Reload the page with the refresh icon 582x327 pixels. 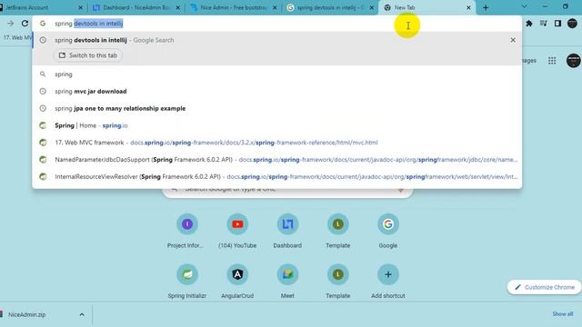tap(25, 24)
